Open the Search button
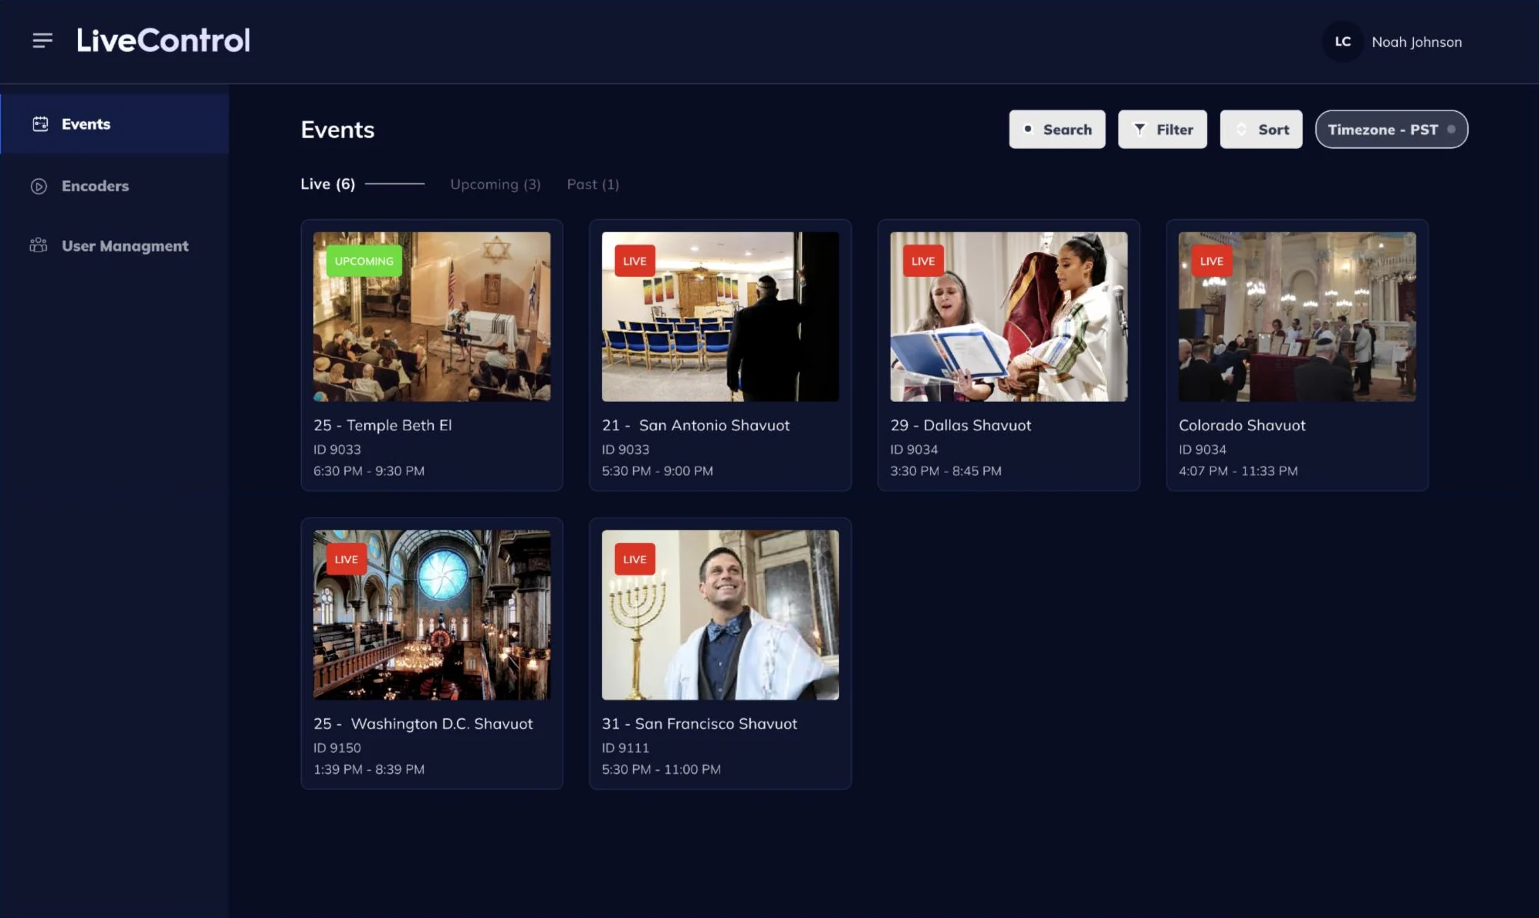Viewport: 1539px width, 918px height. 1057,130
